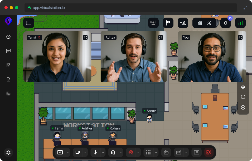This screenshot has width=252, height=161.
Task: Recenter map with the locate target icon
Action: point(243,87)
